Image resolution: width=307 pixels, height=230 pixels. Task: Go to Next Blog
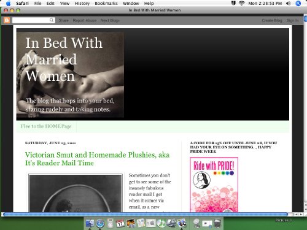(x=110, y=20)
